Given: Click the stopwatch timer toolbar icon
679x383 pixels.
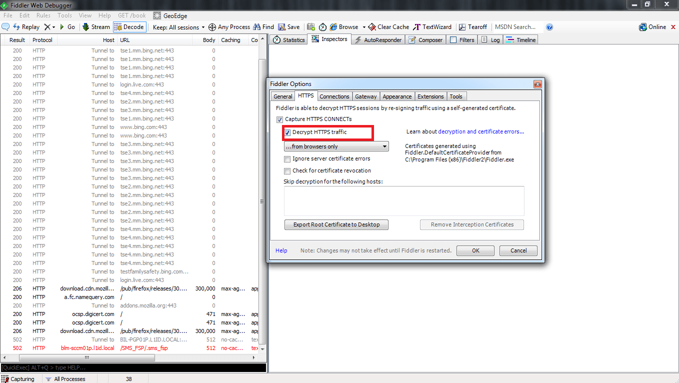Looking at the screenshot, I should 322,27.
